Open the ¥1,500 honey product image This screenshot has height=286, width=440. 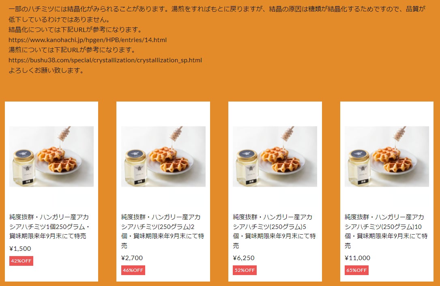[52, 157]
